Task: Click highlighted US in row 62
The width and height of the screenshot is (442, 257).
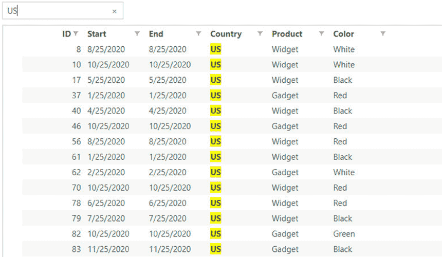Action: coord(216,172)
